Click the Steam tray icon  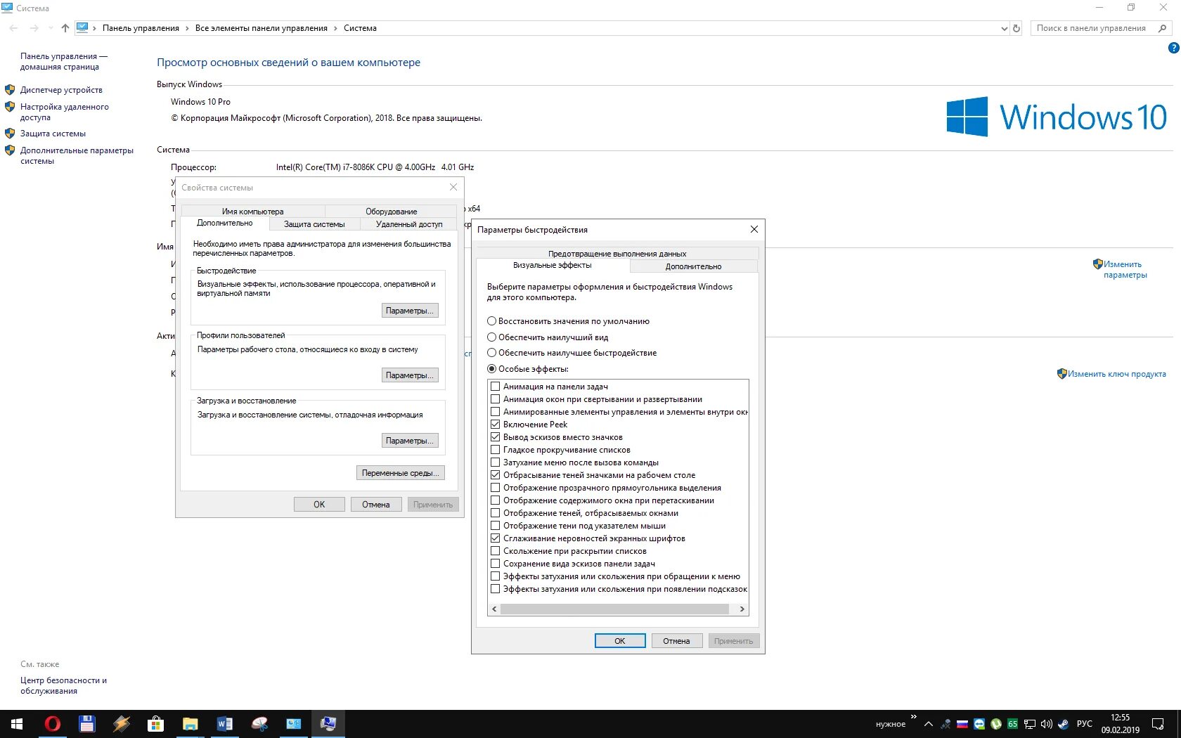[1064, 724]
